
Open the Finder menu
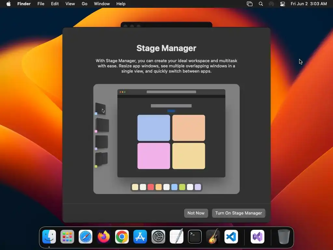point(24,4)
